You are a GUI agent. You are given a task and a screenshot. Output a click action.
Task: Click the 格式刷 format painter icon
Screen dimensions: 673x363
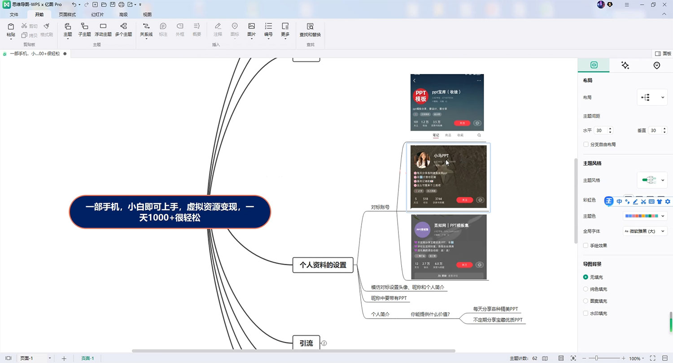[46, 29]
